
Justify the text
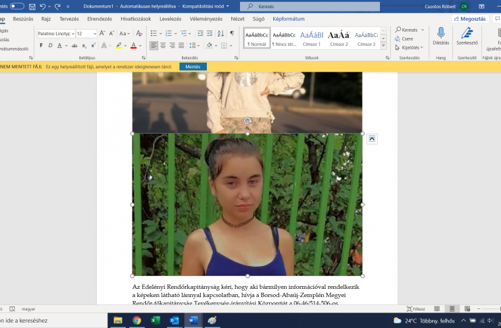tap(181, 46)
